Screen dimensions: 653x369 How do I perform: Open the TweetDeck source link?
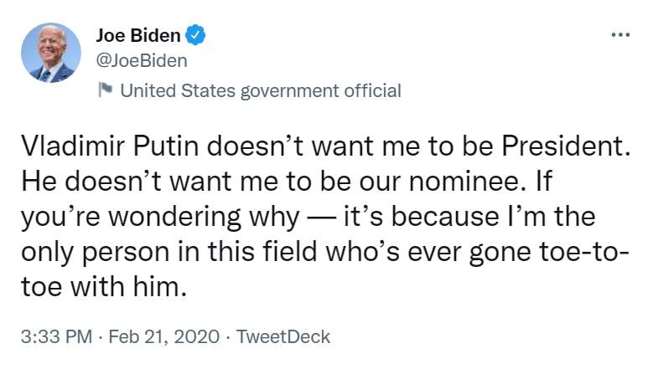283,337
